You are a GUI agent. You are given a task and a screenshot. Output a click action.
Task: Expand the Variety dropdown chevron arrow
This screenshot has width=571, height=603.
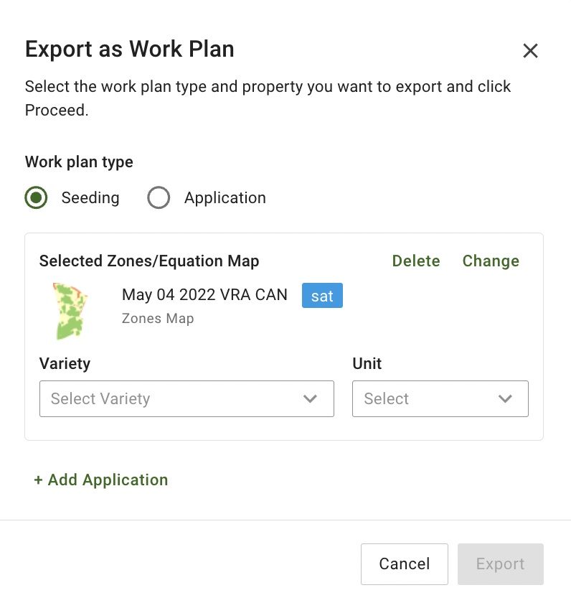tap(311, 399)
